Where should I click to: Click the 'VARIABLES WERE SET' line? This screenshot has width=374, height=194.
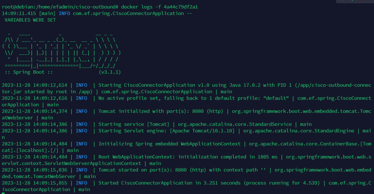click(30, 20)
